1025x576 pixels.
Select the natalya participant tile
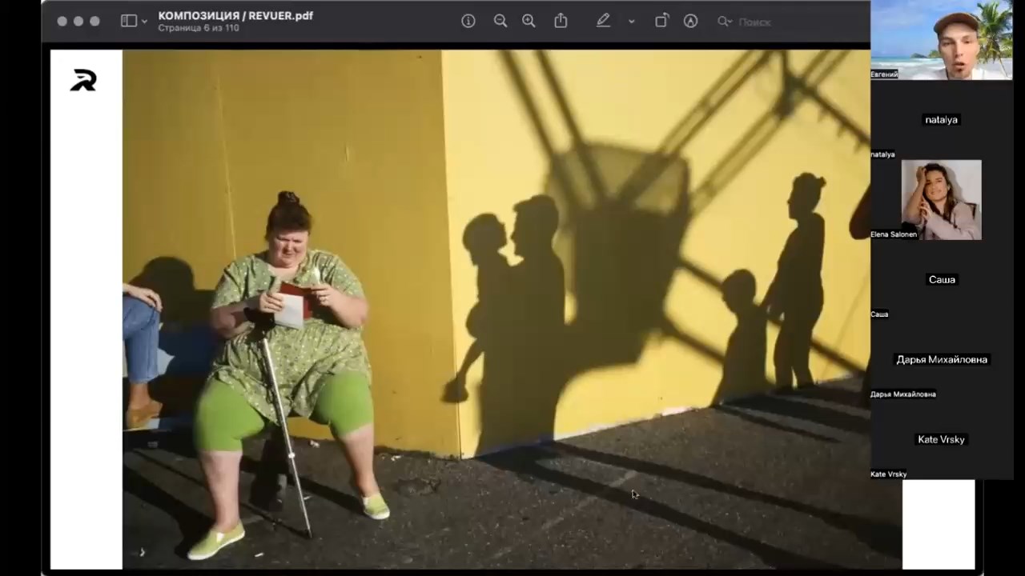tap(942, 120)
